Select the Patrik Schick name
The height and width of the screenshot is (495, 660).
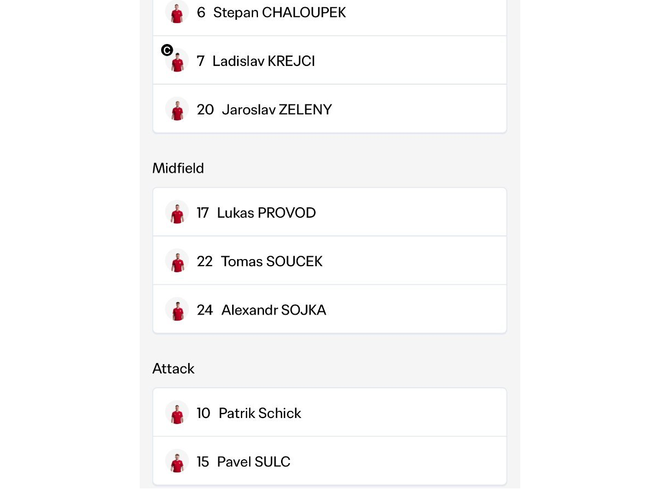260,413
